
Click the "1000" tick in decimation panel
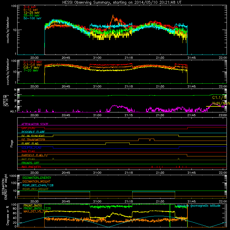13,176
